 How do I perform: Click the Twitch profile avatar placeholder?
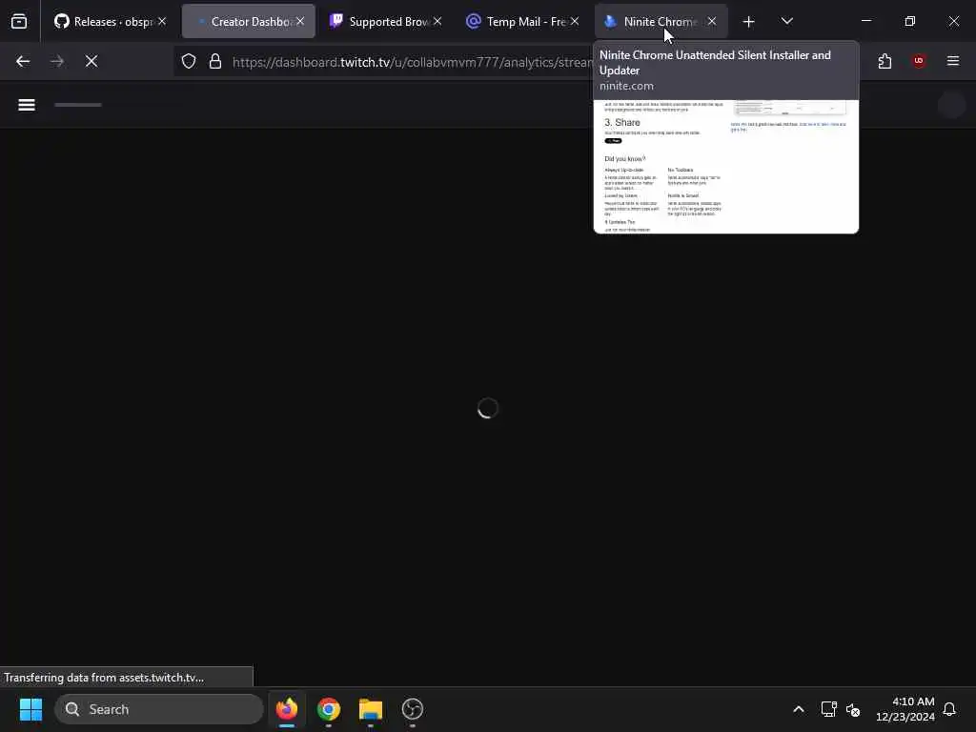[x=951, y=105]
